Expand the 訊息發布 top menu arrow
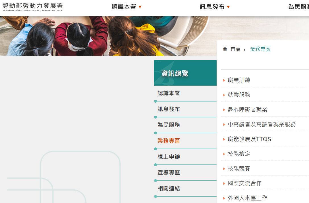This screenshot has height=203, width=309. click(x=228, y=7)
